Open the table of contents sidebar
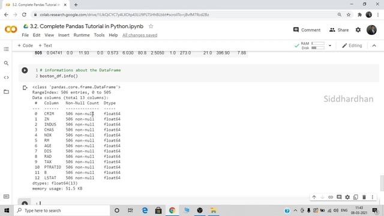 (x=7, y=49)
